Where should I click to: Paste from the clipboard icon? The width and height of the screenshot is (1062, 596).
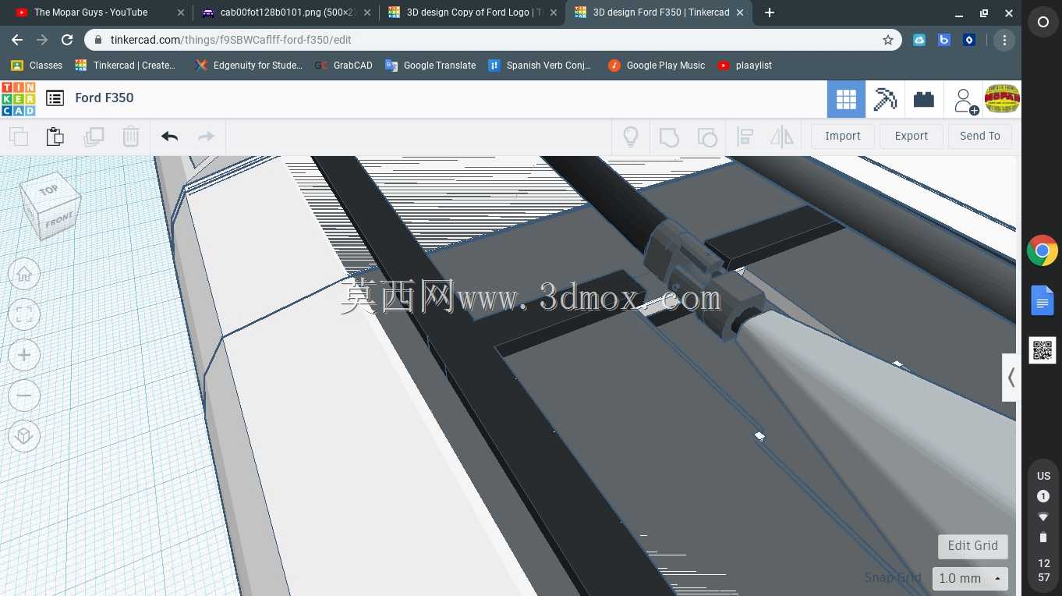55,137
